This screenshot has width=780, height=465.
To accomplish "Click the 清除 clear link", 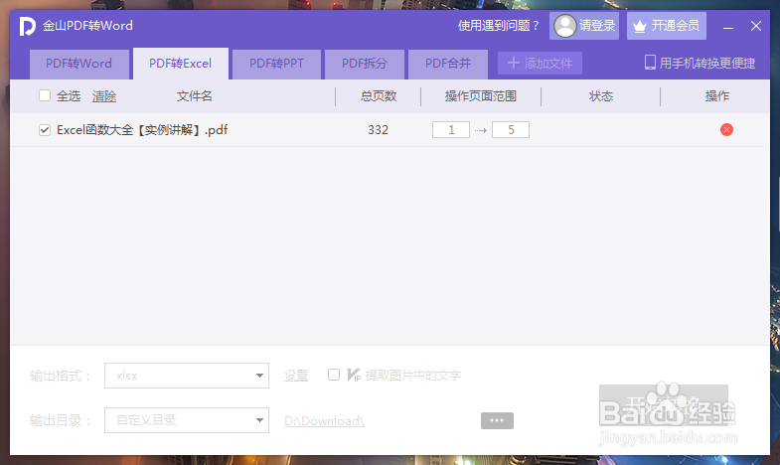I will [x=104, y=96].
